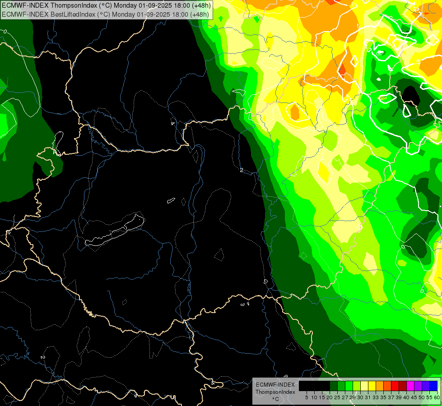The image size is (442, 406).
Task: Click the legend value "20"
Action: pyautogui.click(x=330, y=397)
